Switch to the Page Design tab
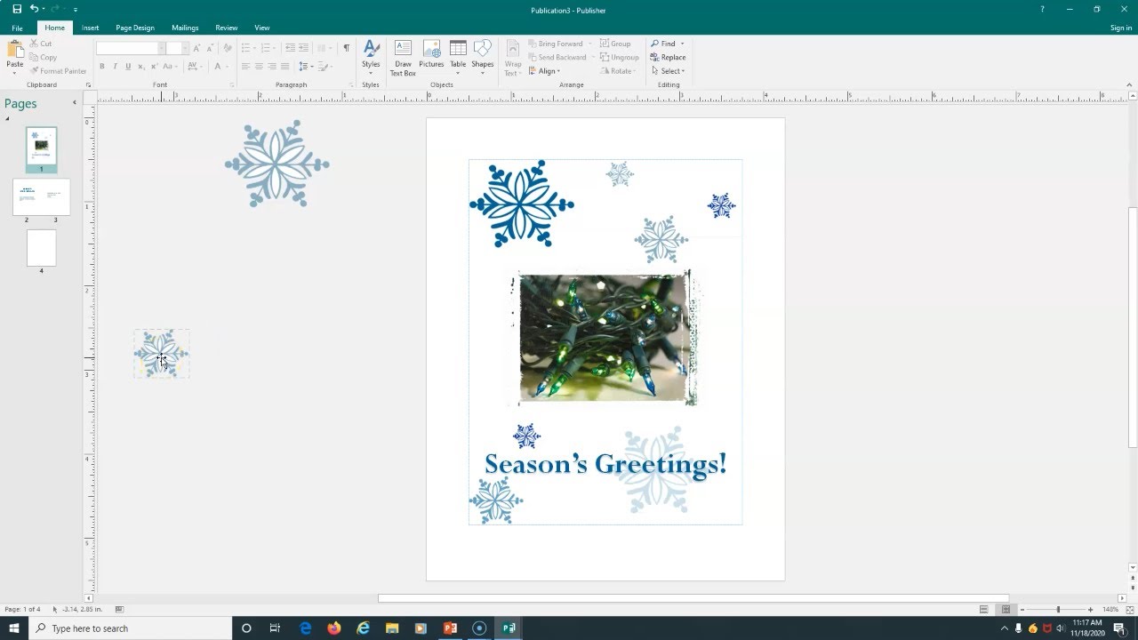 [135, 28]
